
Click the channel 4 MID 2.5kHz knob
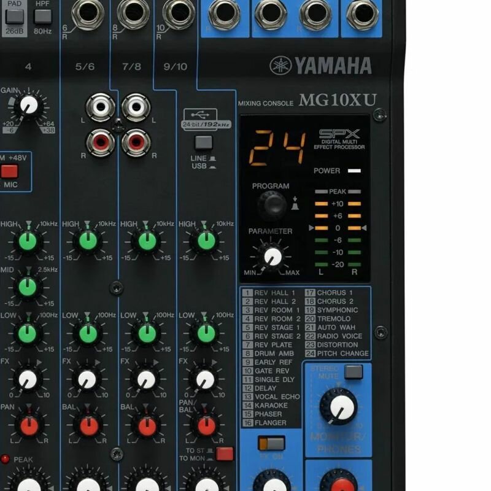pyautogui.click(x=28, y=287)
